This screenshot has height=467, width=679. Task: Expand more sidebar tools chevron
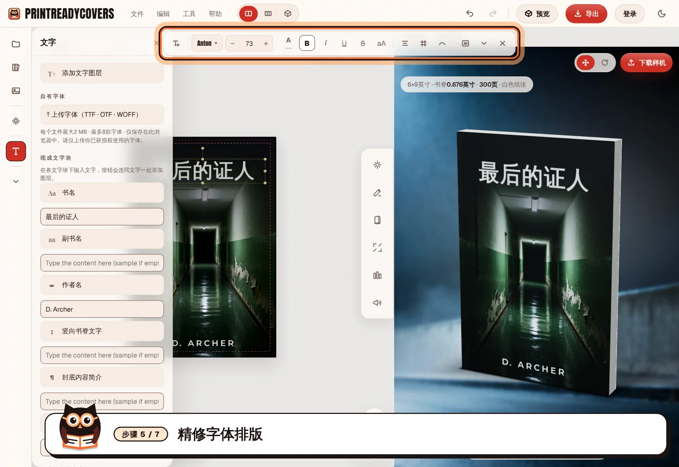(16, 181)
